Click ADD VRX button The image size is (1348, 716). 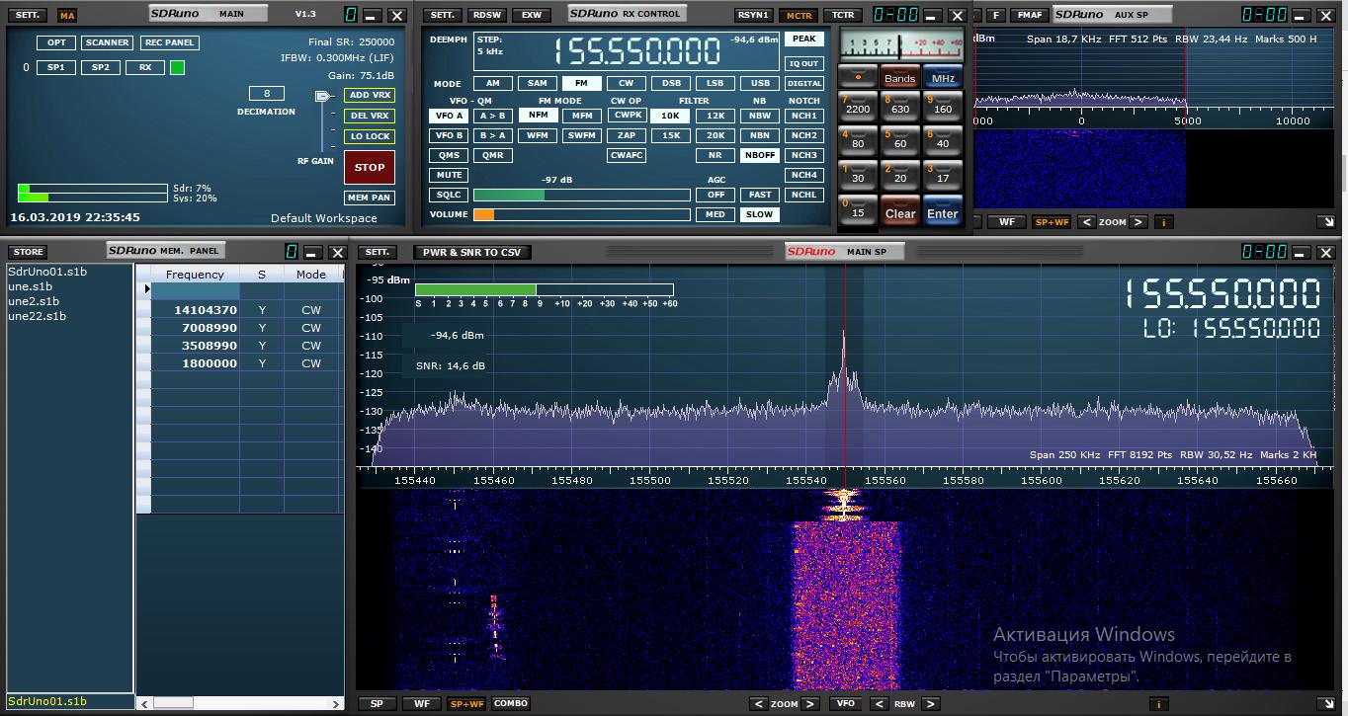(370, 95)
